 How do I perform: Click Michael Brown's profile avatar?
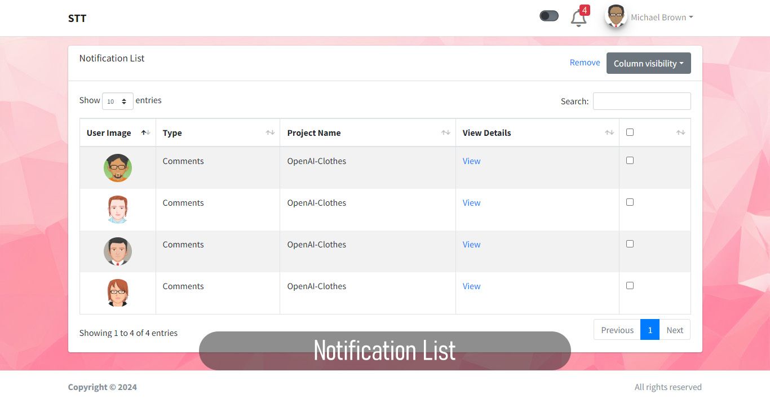(x=616, y=16)
